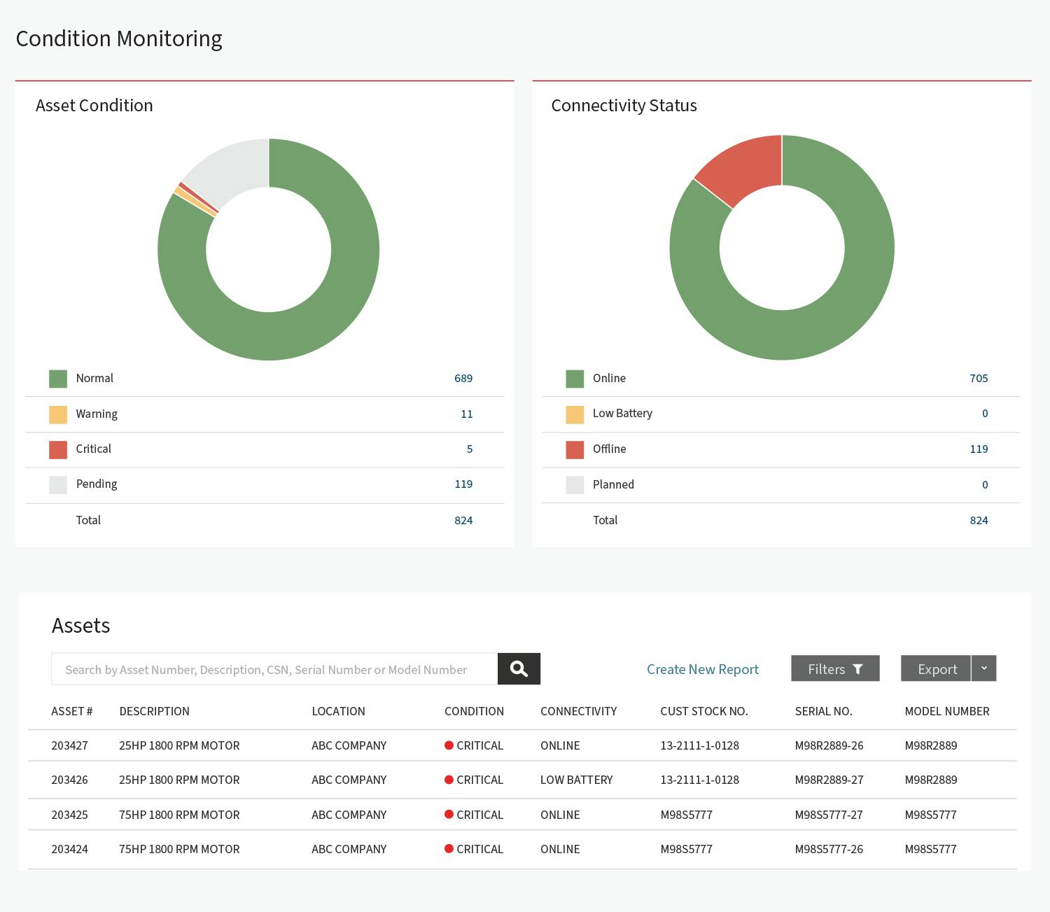
Task: Select the red Critical legend swatch
Action: tap(58, 449)
